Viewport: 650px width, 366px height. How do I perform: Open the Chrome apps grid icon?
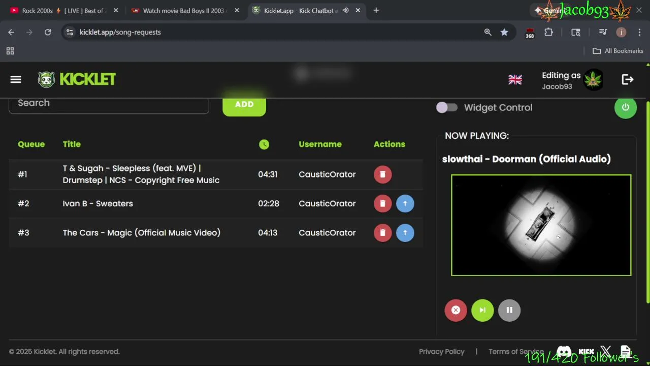point(10,51)
